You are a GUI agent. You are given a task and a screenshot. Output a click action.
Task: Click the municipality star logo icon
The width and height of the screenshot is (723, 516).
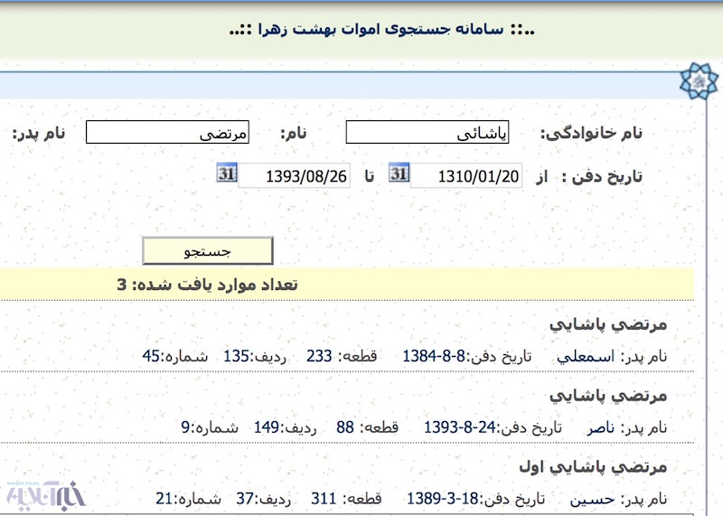click(699, 82)
